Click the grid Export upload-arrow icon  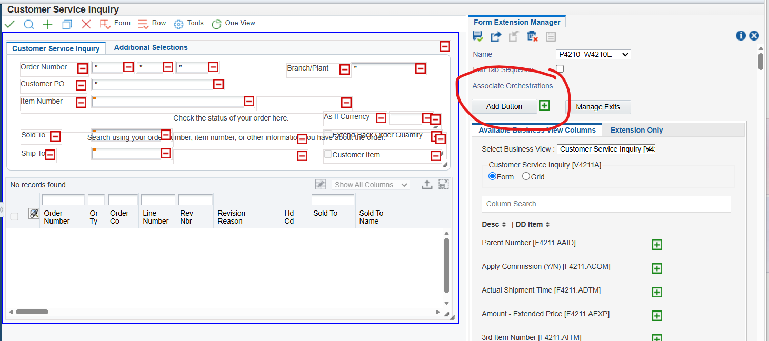tap(427, 185)
